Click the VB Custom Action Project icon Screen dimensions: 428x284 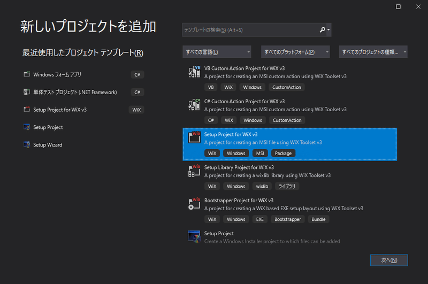(194, 72)
